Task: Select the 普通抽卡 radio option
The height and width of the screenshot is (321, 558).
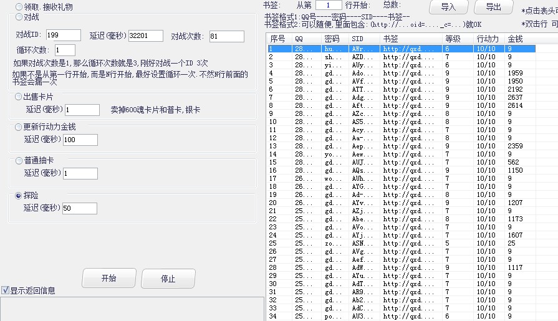Action: (19, 161)
